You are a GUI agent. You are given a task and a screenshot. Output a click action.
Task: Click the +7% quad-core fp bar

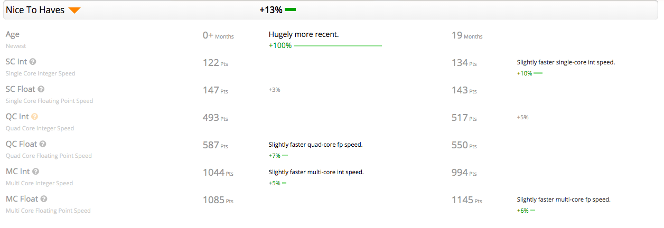(285, 156)
